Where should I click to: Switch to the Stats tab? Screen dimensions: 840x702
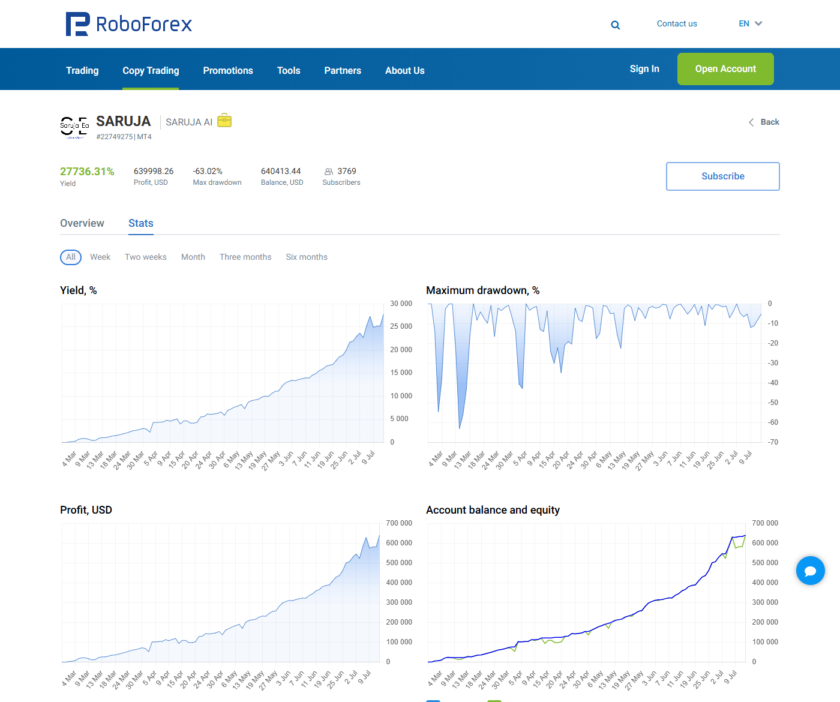141,223
